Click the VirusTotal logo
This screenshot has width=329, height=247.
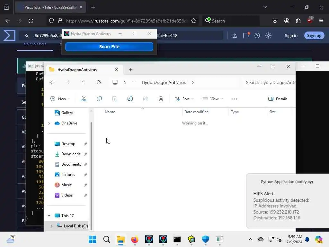point(9,35)
